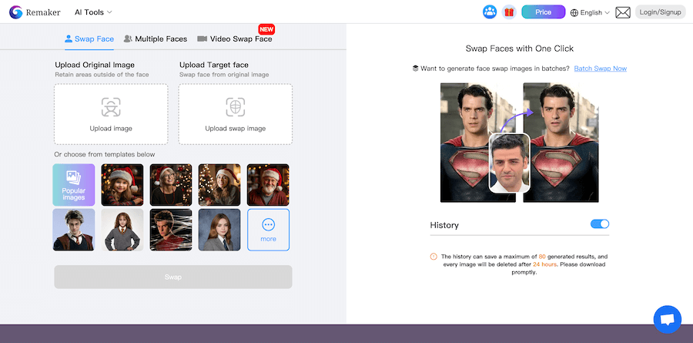Switch to the Video Swap Face tab

click(x=235, y=39)
